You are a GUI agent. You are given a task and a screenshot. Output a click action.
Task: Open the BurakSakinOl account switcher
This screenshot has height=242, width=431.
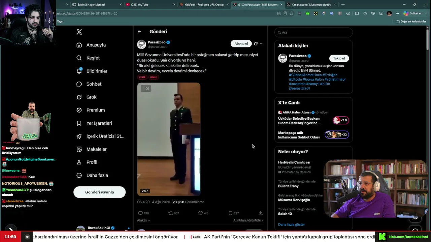pyautogui.click(x=102, y=229)
